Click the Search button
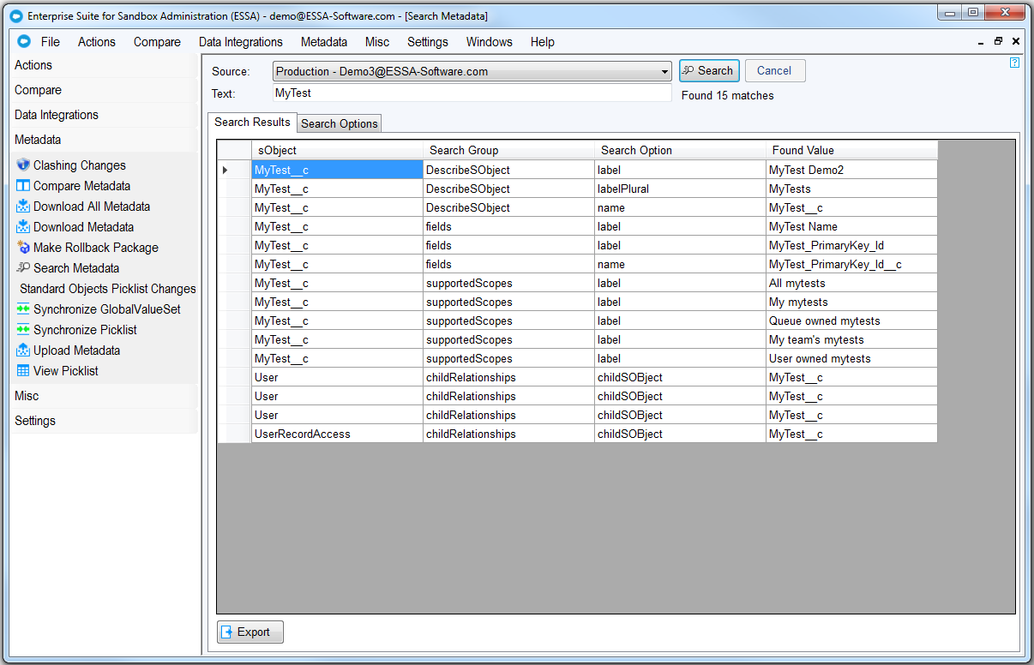 coord(709,71)
